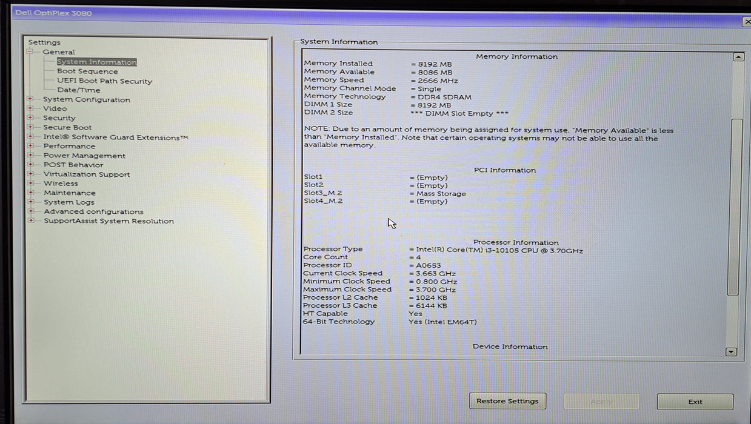Click the Device Information heading
Image resolution: width=751 pixels, height=424 pixels.
click(510, 346)
